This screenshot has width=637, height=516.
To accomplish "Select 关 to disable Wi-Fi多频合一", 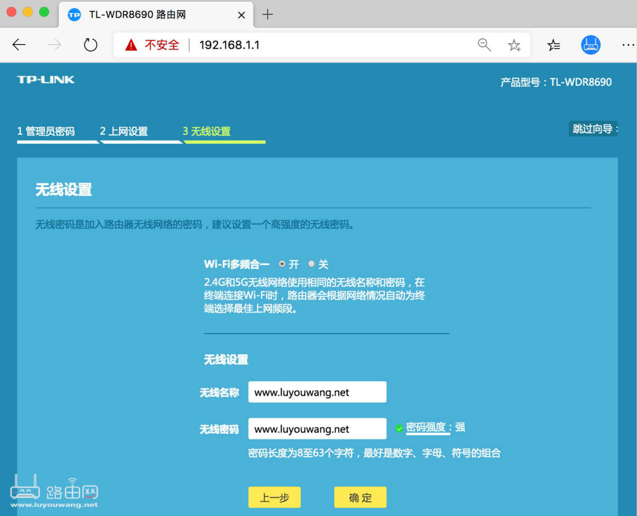I will pos(313,264).
